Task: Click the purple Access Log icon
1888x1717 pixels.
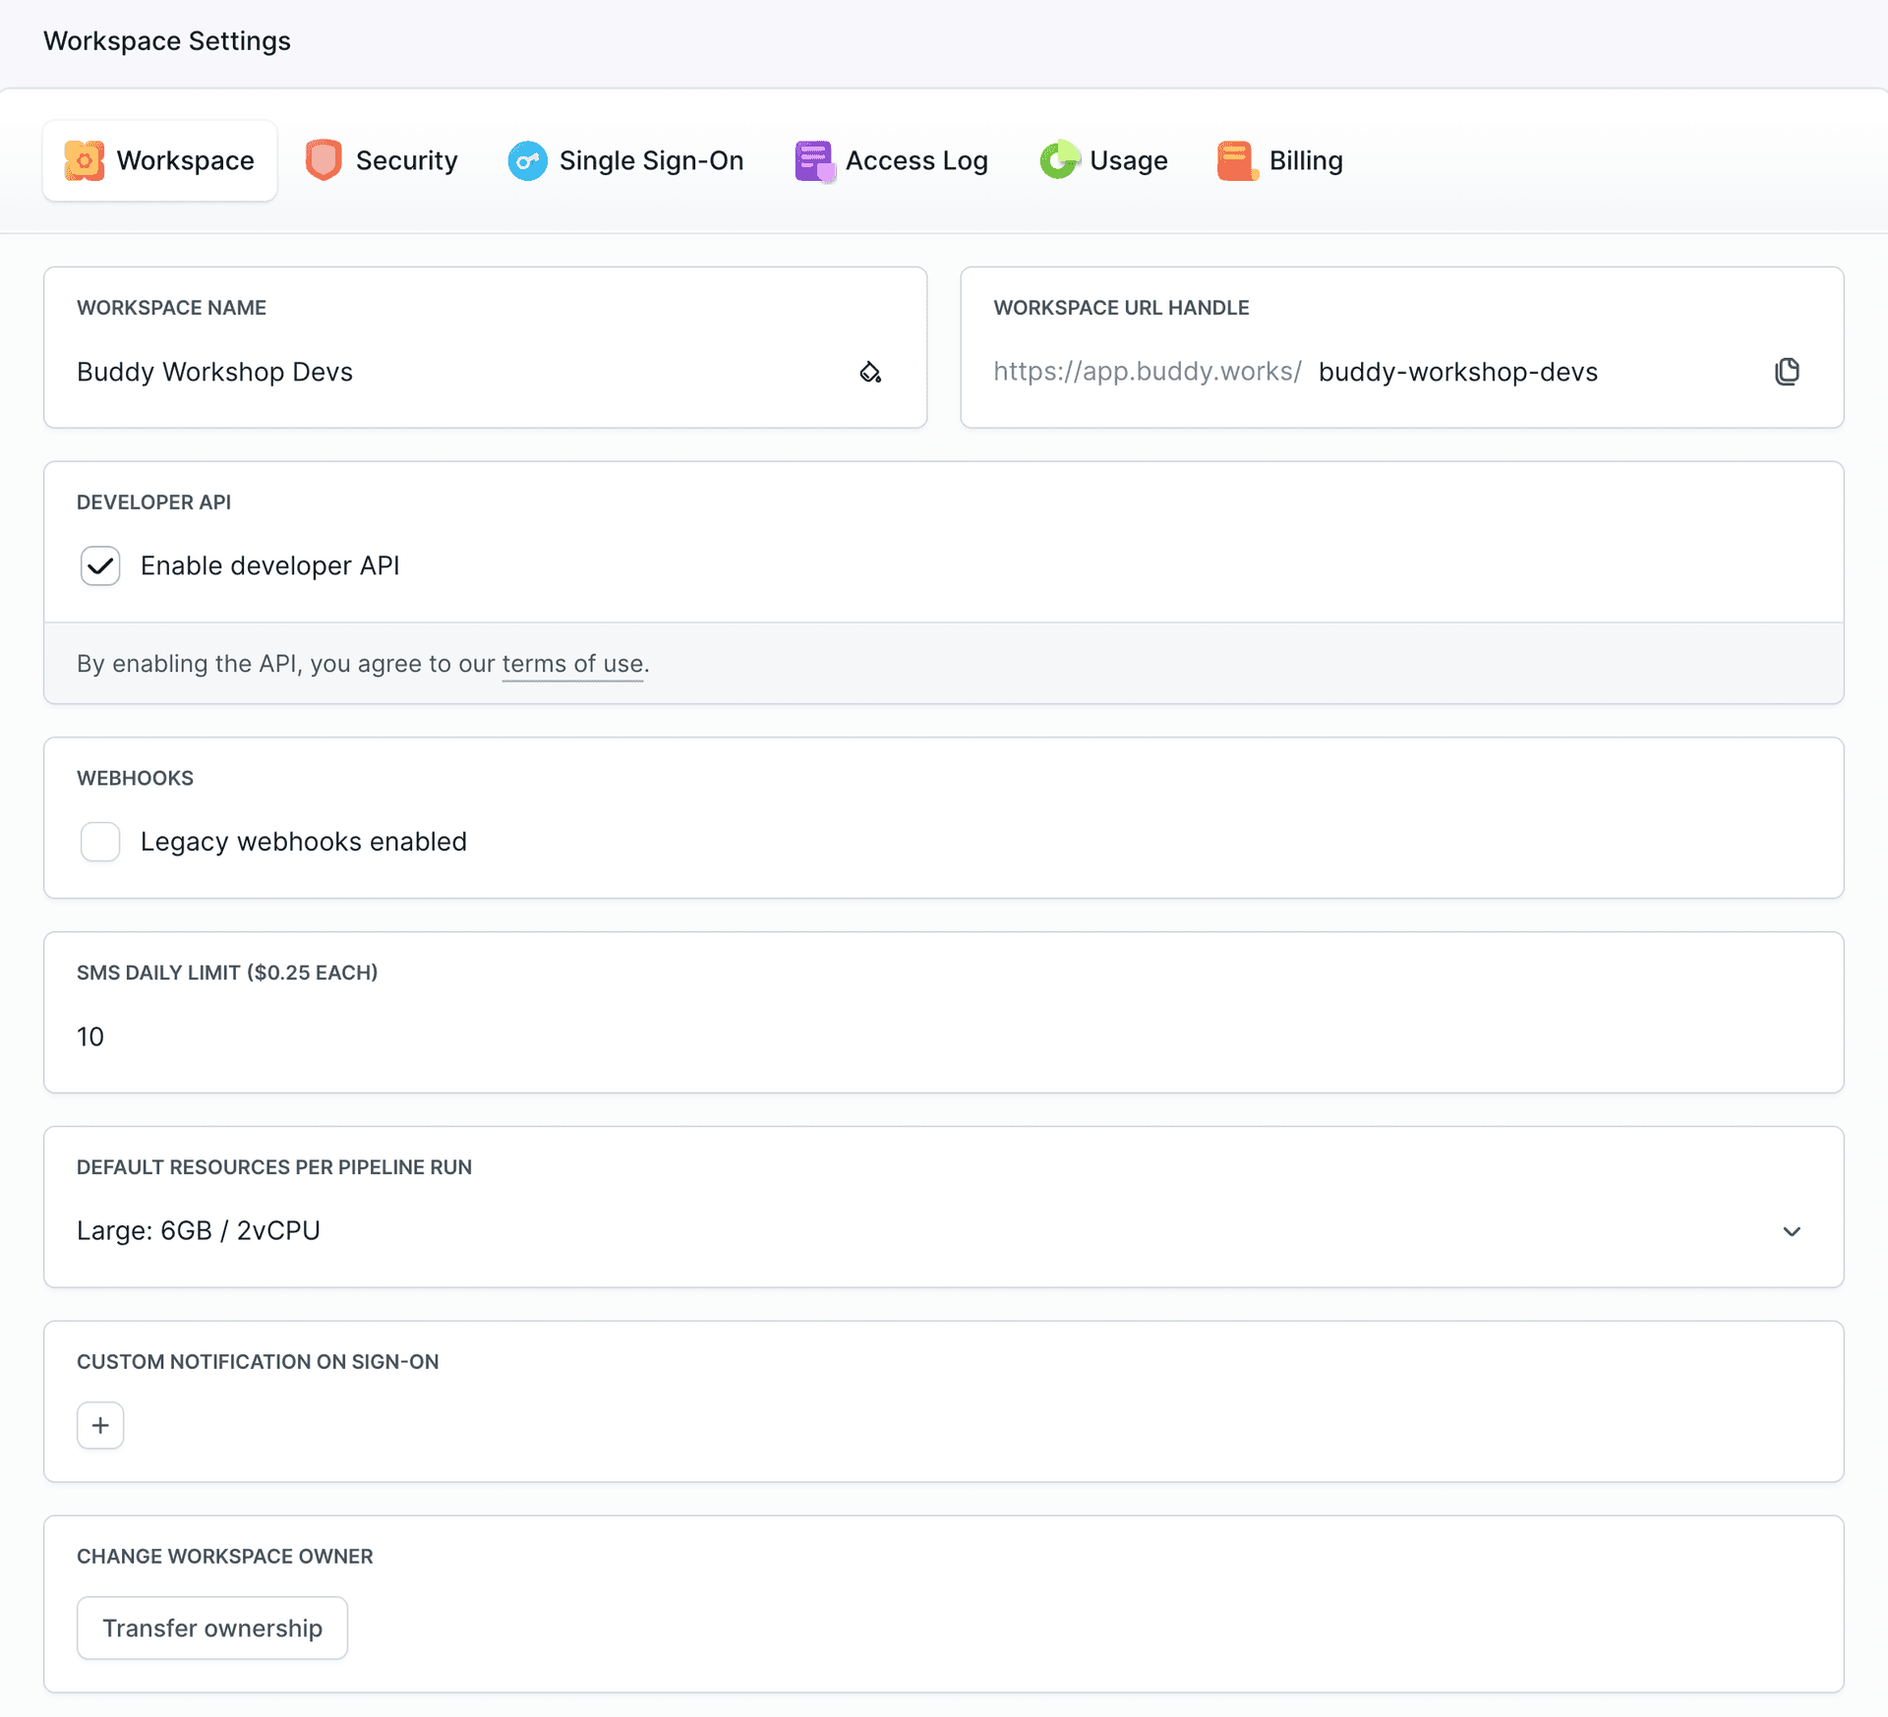Action: coord(814,160)
